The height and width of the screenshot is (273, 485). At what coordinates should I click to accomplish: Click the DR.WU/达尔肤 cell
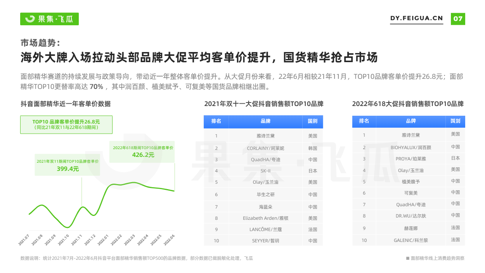[411, 216]
